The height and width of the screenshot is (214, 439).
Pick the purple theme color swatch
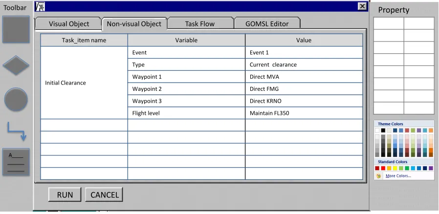point(419,130)
